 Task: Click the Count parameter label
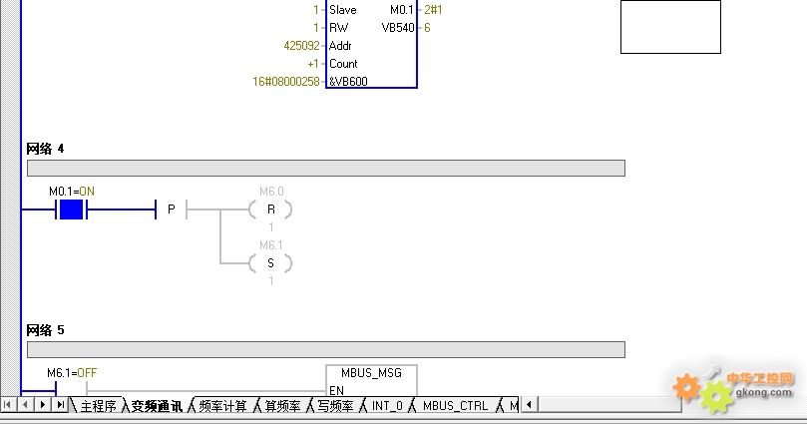click(x=343, y=64)
